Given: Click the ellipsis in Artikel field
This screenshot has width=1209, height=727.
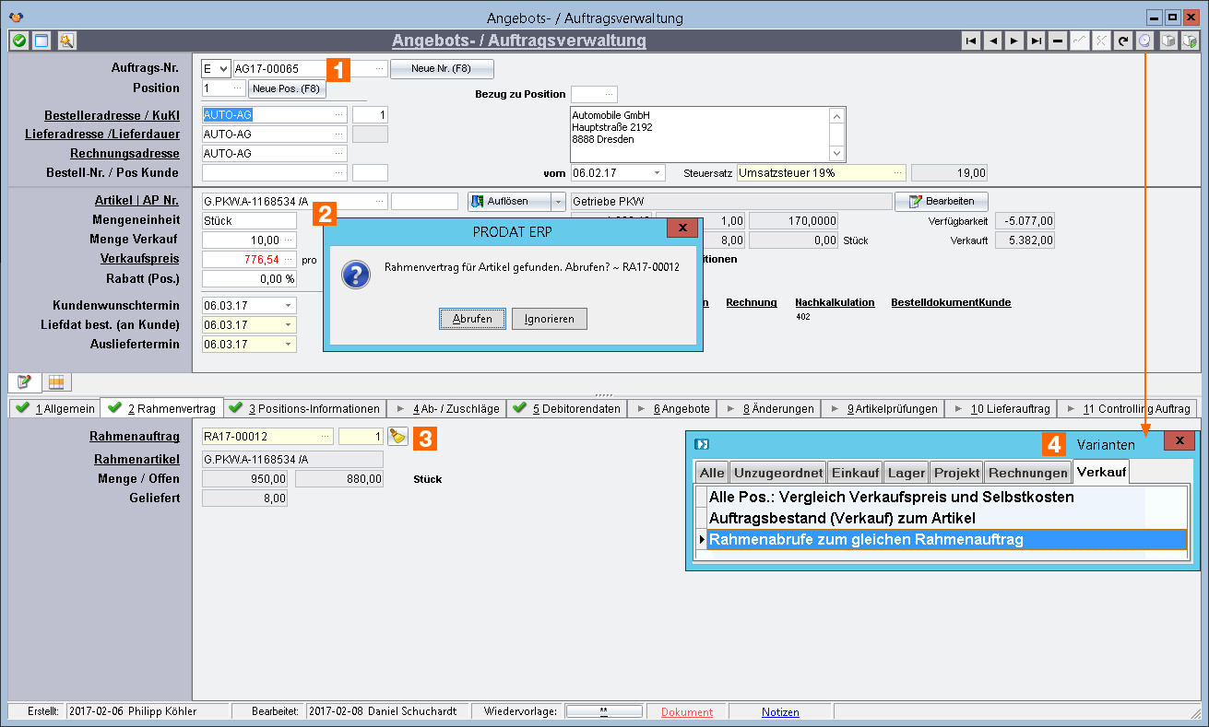Looking at the screenshot, I should tap(379, 201).
